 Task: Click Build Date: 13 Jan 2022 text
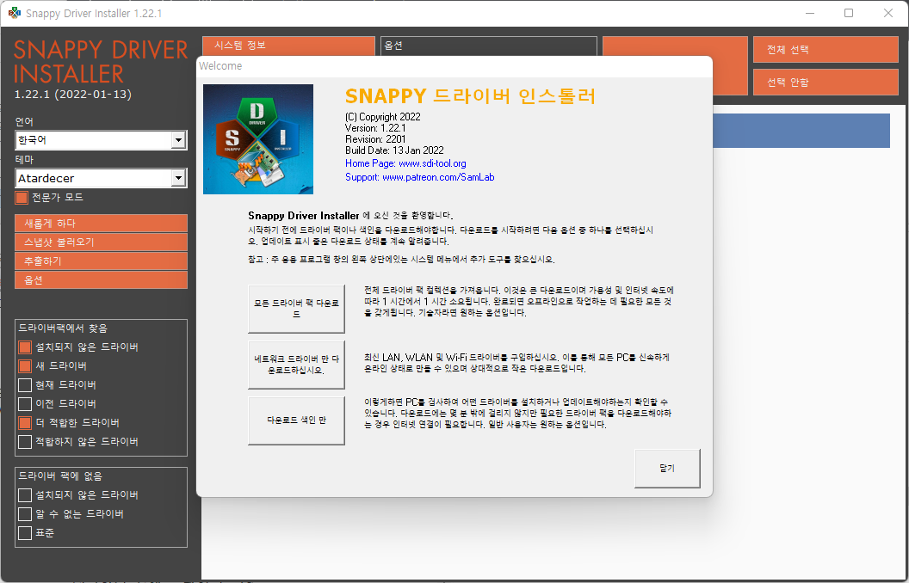click(x=394, y=150)
